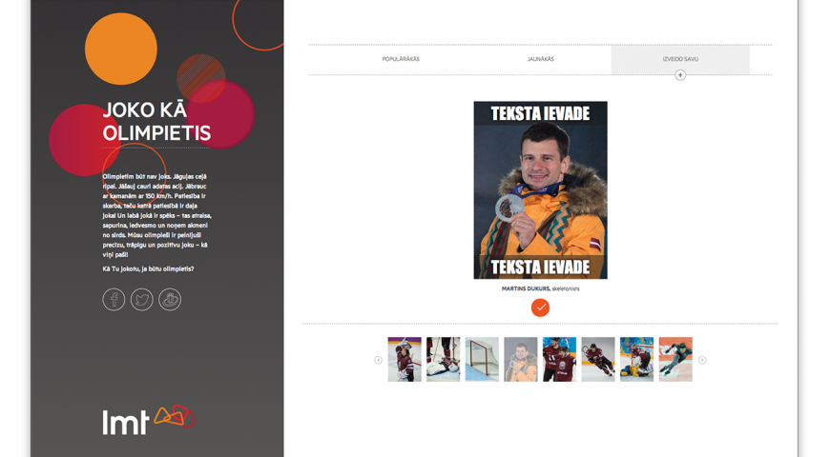The image size is (830, 457).
Task: Select the speed skater thumbnail
Action: tap(675, 360)
